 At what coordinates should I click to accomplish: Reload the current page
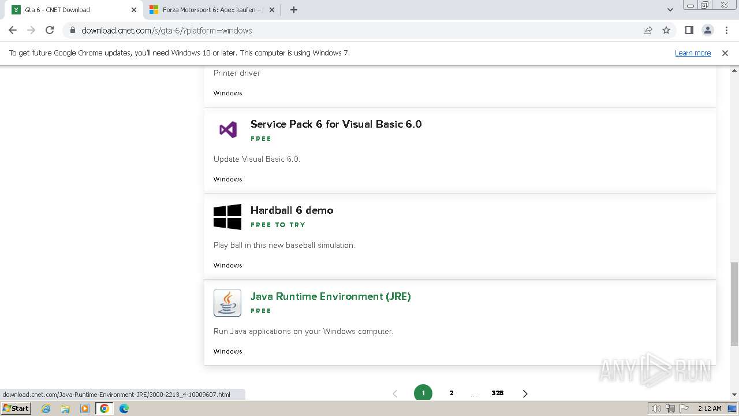coord(50,30)
